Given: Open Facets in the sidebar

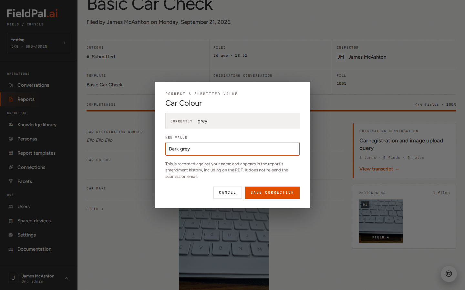Looking at the screenshot, I should click(38, 181).
